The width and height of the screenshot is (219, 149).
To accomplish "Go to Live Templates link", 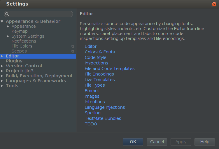I will click(100, 80).
